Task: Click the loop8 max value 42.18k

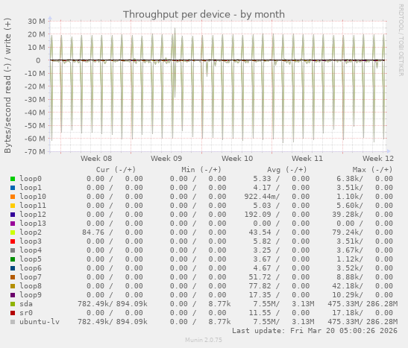Action: 345,286
